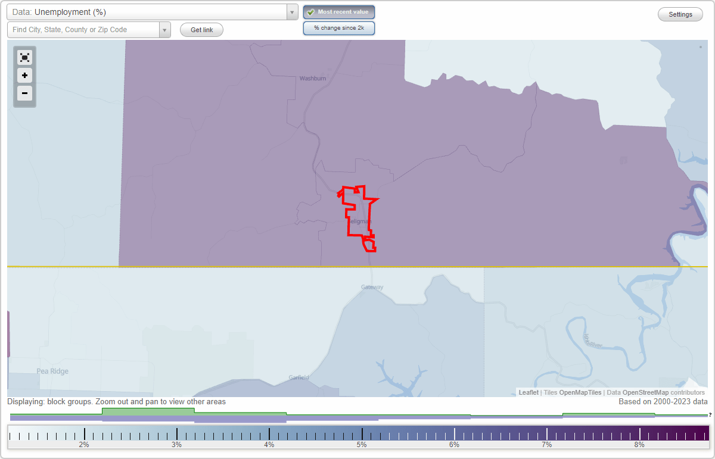Click the Pea Ridge label on the map
The width and height of the screenshot is (715, 459).
(x=52, y=371)
